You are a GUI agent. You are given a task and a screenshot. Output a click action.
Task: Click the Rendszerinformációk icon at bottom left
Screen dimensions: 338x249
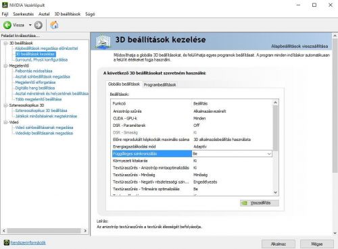(x=7, y=242)
